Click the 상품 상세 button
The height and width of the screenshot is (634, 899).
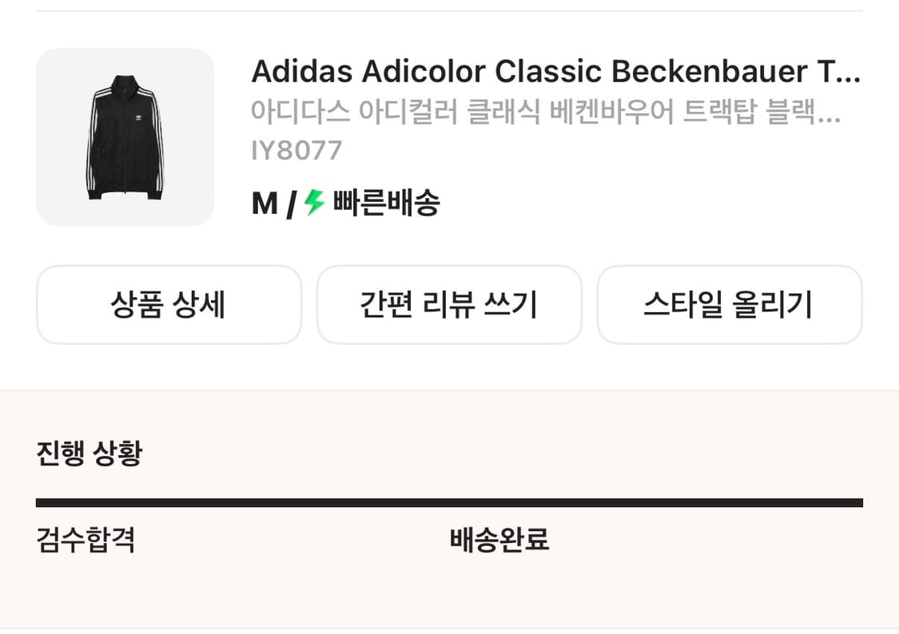(169, 305)
